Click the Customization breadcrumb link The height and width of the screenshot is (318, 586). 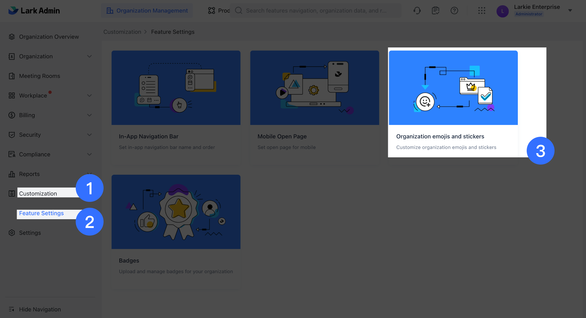[122, 32]
